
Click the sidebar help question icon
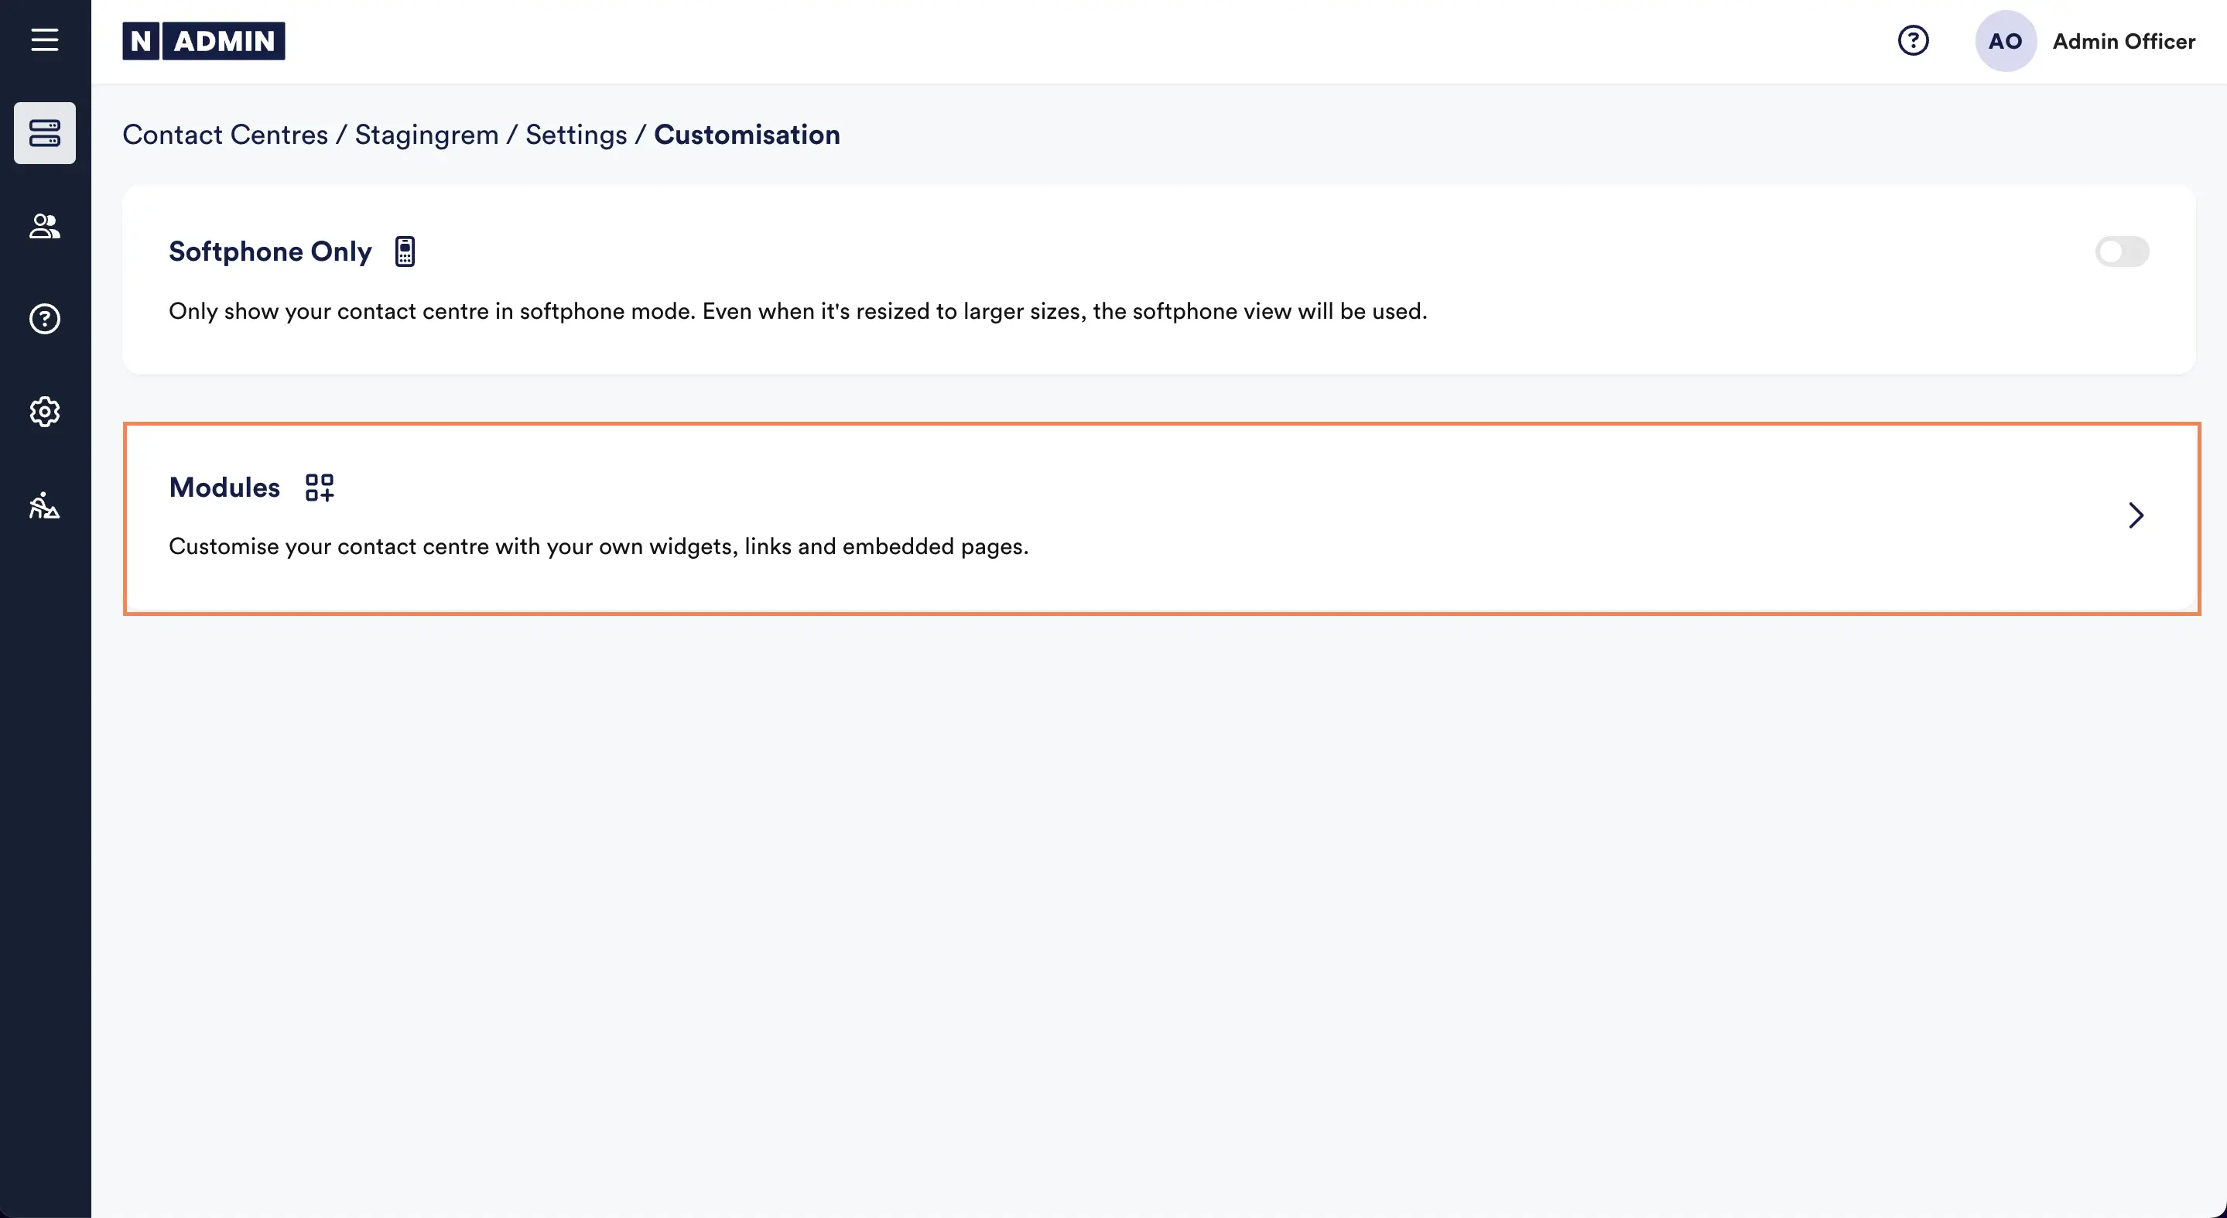[x=45, y=319]
